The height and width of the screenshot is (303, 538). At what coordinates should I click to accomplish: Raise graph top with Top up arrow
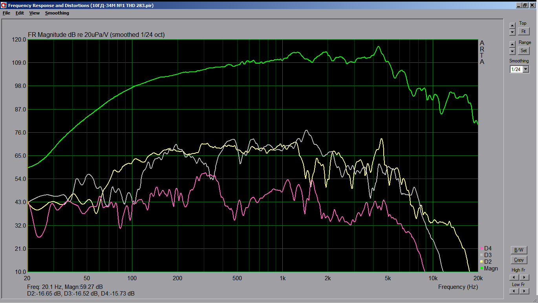[512, 26]
